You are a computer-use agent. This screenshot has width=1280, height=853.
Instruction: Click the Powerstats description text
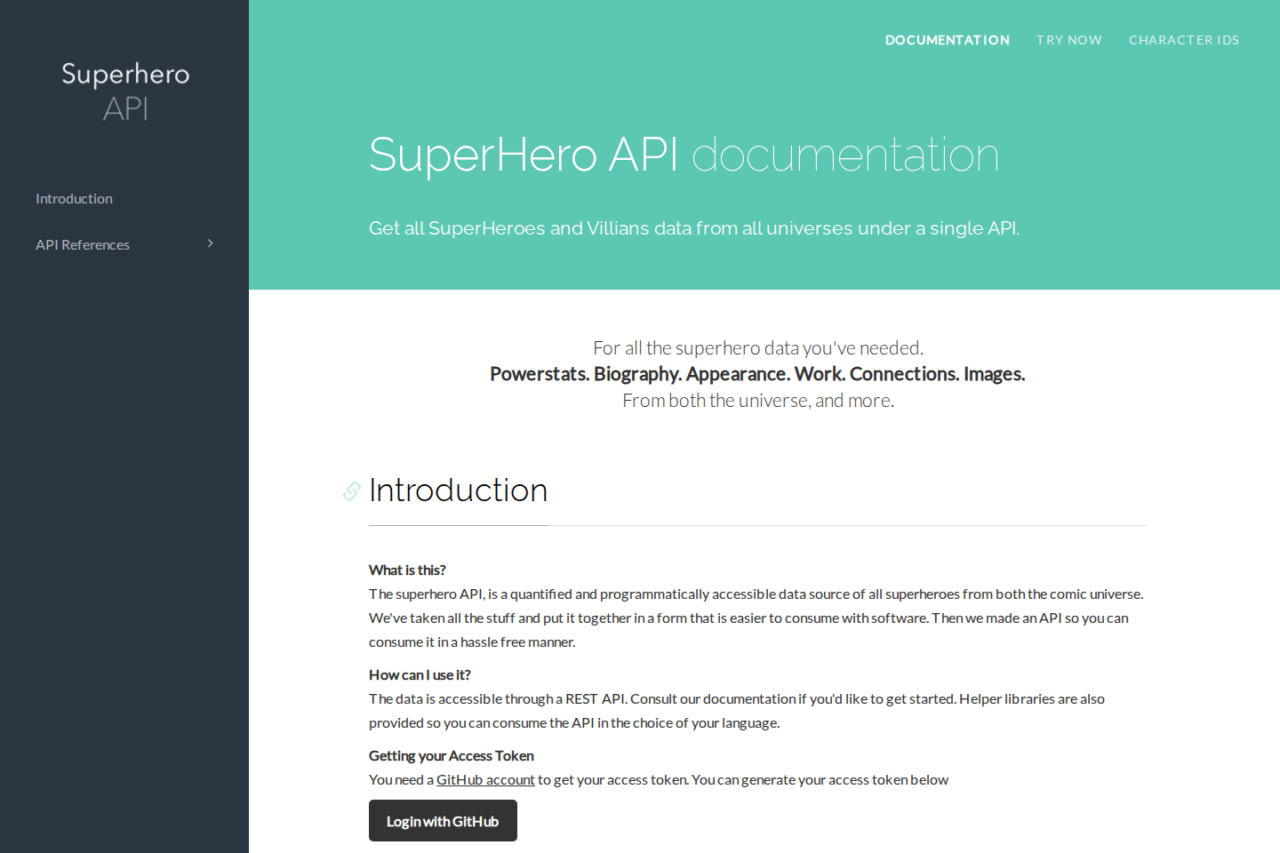coord(757,373)
